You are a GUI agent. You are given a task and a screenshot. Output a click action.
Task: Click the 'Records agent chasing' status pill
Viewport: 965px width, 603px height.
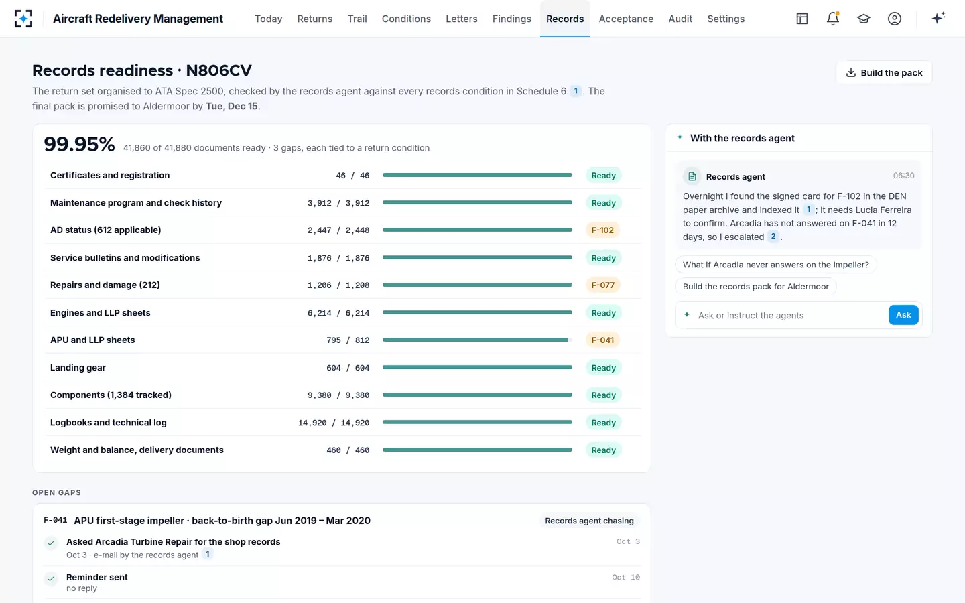(x=589, y=521)
